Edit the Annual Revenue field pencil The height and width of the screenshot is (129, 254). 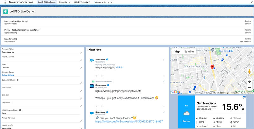[81, 121]
